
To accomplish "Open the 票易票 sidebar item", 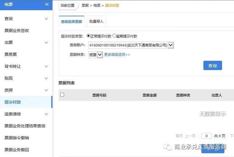I will (11, 54).
